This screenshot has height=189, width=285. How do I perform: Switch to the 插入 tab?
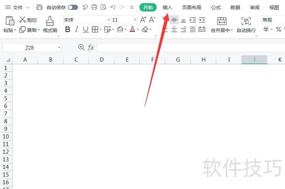tap(167, 7)
